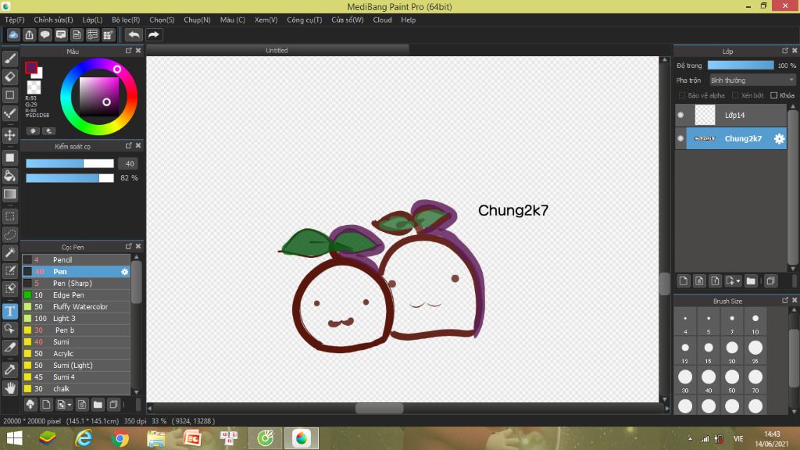Expand the add-brush dropdown below brush list
This screenshot has height=450, width=800.
pyautogui.click(x=70, y=405)
